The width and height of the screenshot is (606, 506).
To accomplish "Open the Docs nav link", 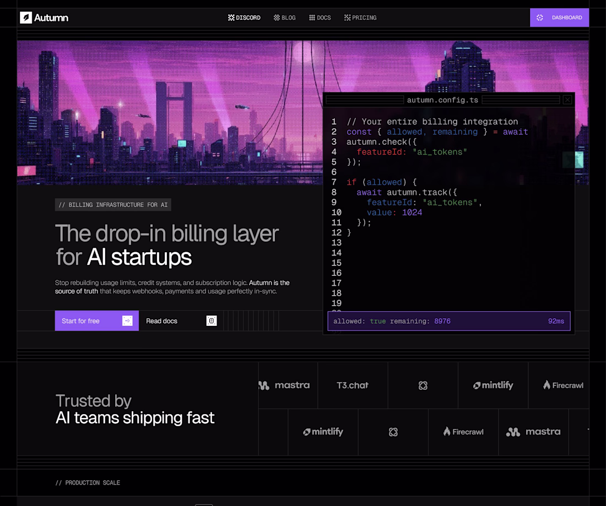I will pos(320,18).
